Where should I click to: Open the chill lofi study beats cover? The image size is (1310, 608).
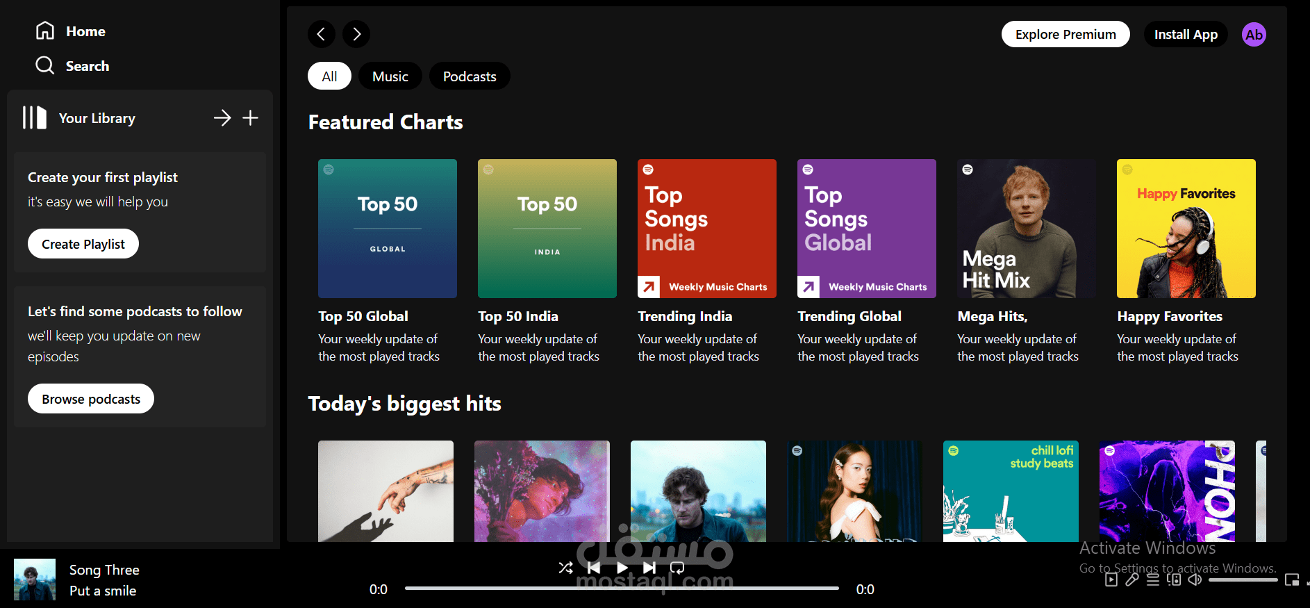tap(1011, 491)
